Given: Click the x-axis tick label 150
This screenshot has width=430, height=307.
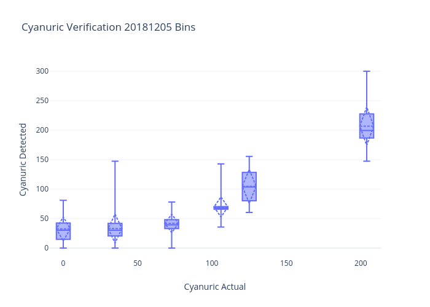Looking at the screenshot, I should 286,263.
